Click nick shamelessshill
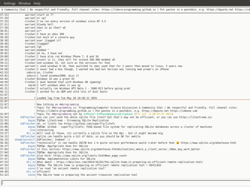 tap(25, 139)
